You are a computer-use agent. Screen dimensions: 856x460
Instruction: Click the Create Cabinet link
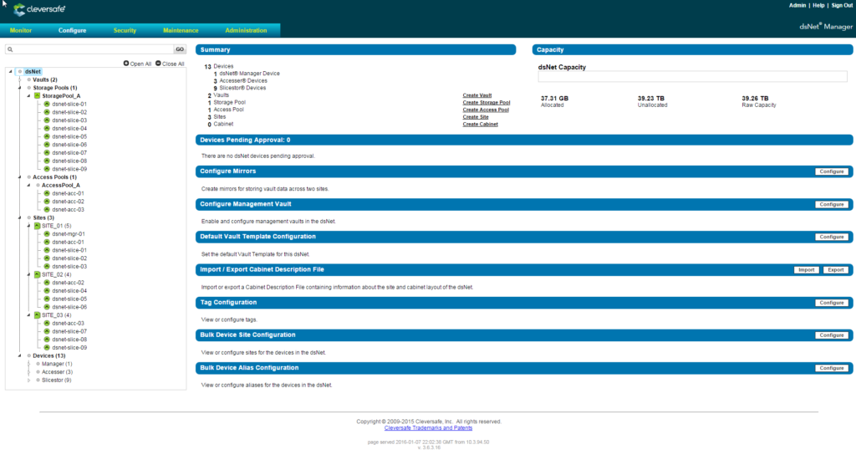[x=481, y=124]
